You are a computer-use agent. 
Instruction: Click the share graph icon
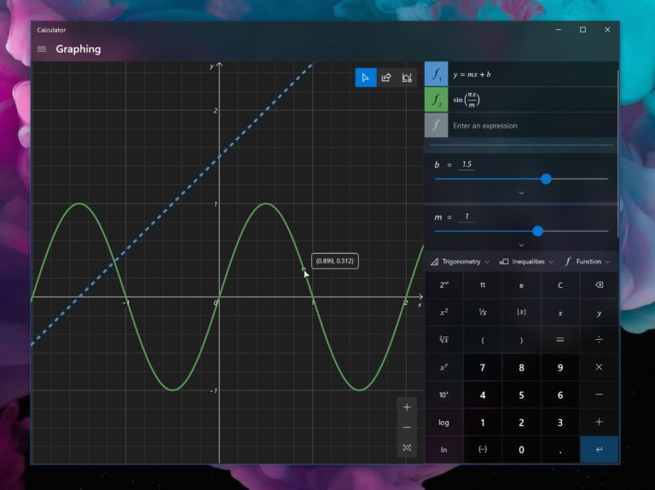(x=386, y=78)
